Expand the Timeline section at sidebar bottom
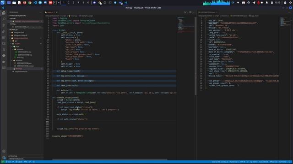 16,159
